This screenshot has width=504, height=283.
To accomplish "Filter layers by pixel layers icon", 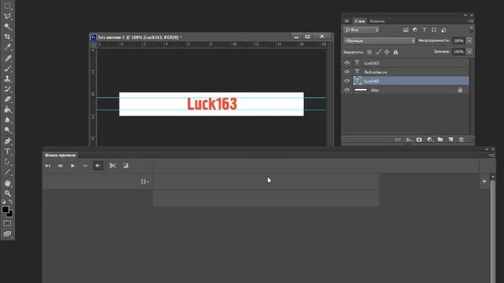I will [x=406, y=30].
